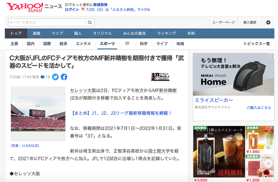Open ユーザーページ

click(223, 23)
